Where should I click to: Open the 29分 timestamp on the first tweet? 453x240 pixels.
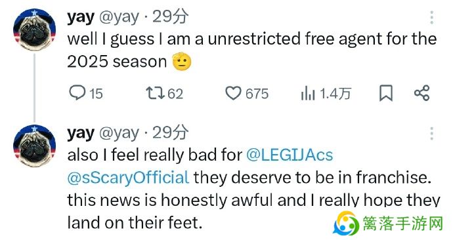click(x=171, y=17)
